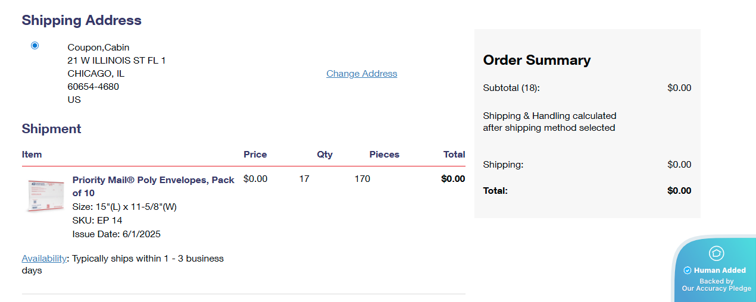The image size is (756, 302).
Task: Select the Coupon,Cabin address radio button
Action: click(x=35, y=45)
